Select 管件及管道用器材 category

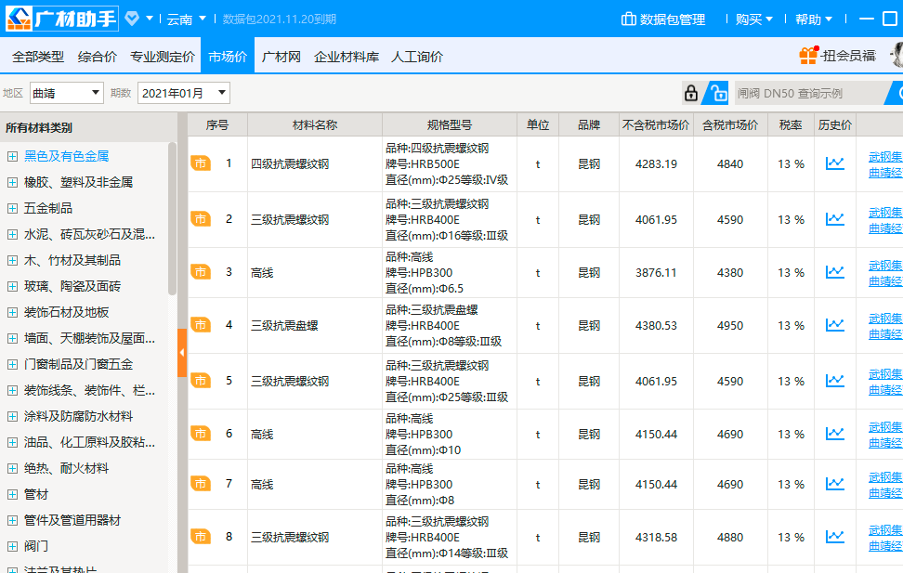[x=72, y=521]
